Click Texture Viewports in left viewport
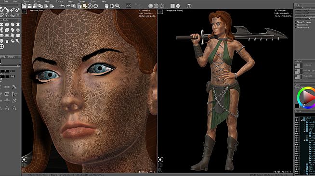 pyautogui.click(x=147, y=16)
